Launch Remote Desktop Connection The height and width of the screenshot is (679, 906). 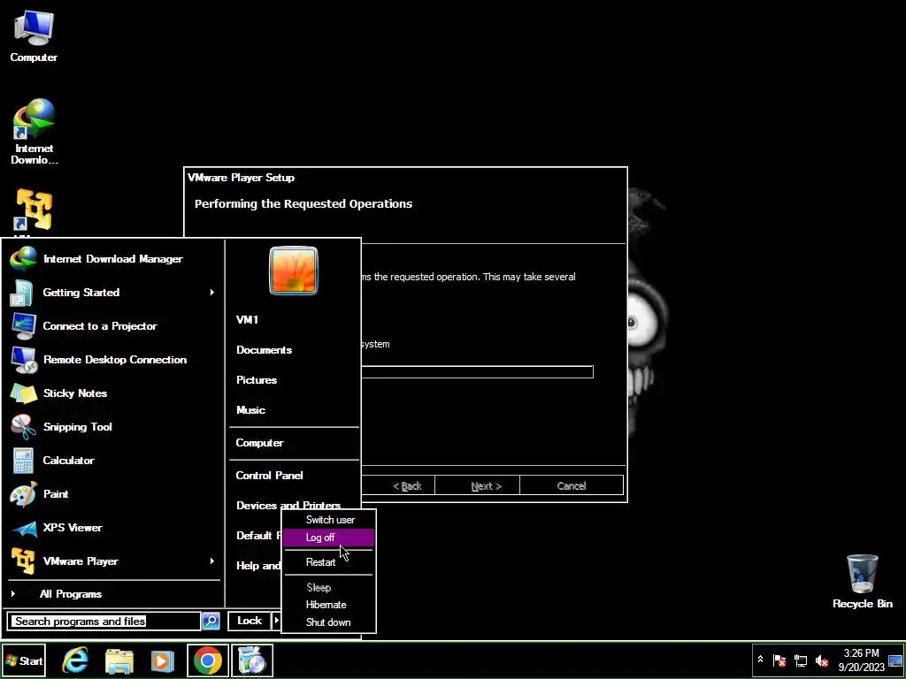[114, 359]
